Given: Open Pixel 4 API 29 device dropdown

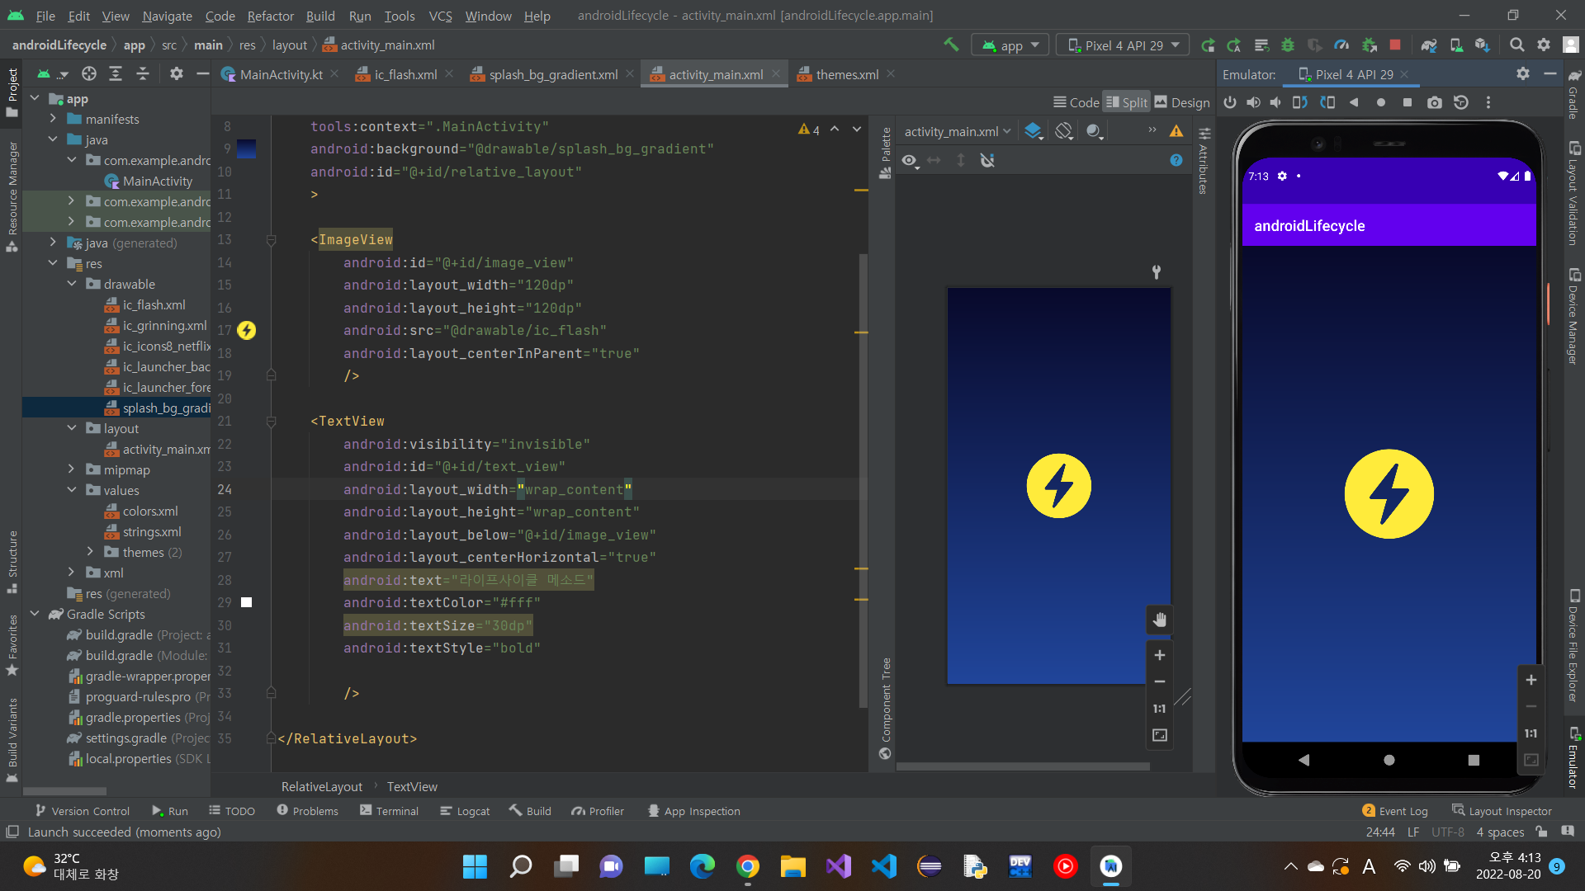Looking at the screenshot, I should click(x=1123, y=45).
